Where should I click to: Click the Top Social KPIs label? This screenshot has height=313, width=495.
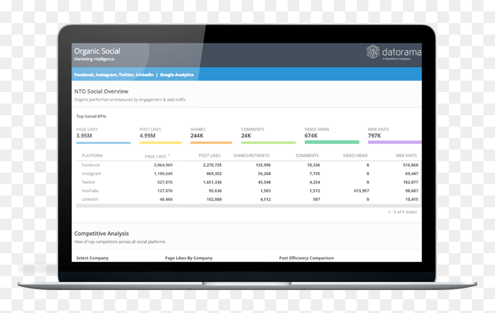click(91, 116)
